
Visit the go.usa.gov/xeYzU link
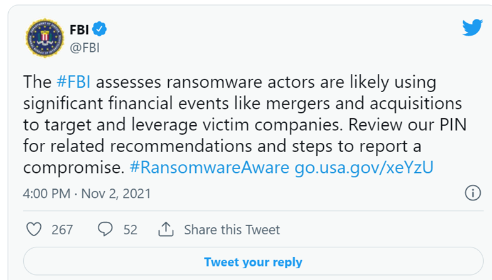[364, 169]
